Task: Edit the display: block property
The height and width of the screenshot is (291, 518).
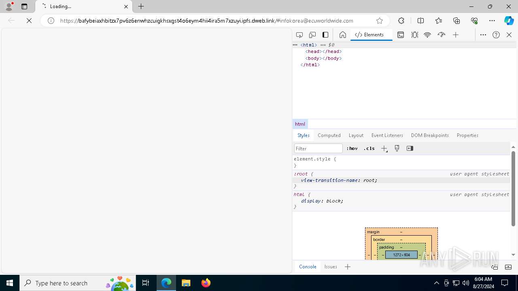Action: [322, 201]
